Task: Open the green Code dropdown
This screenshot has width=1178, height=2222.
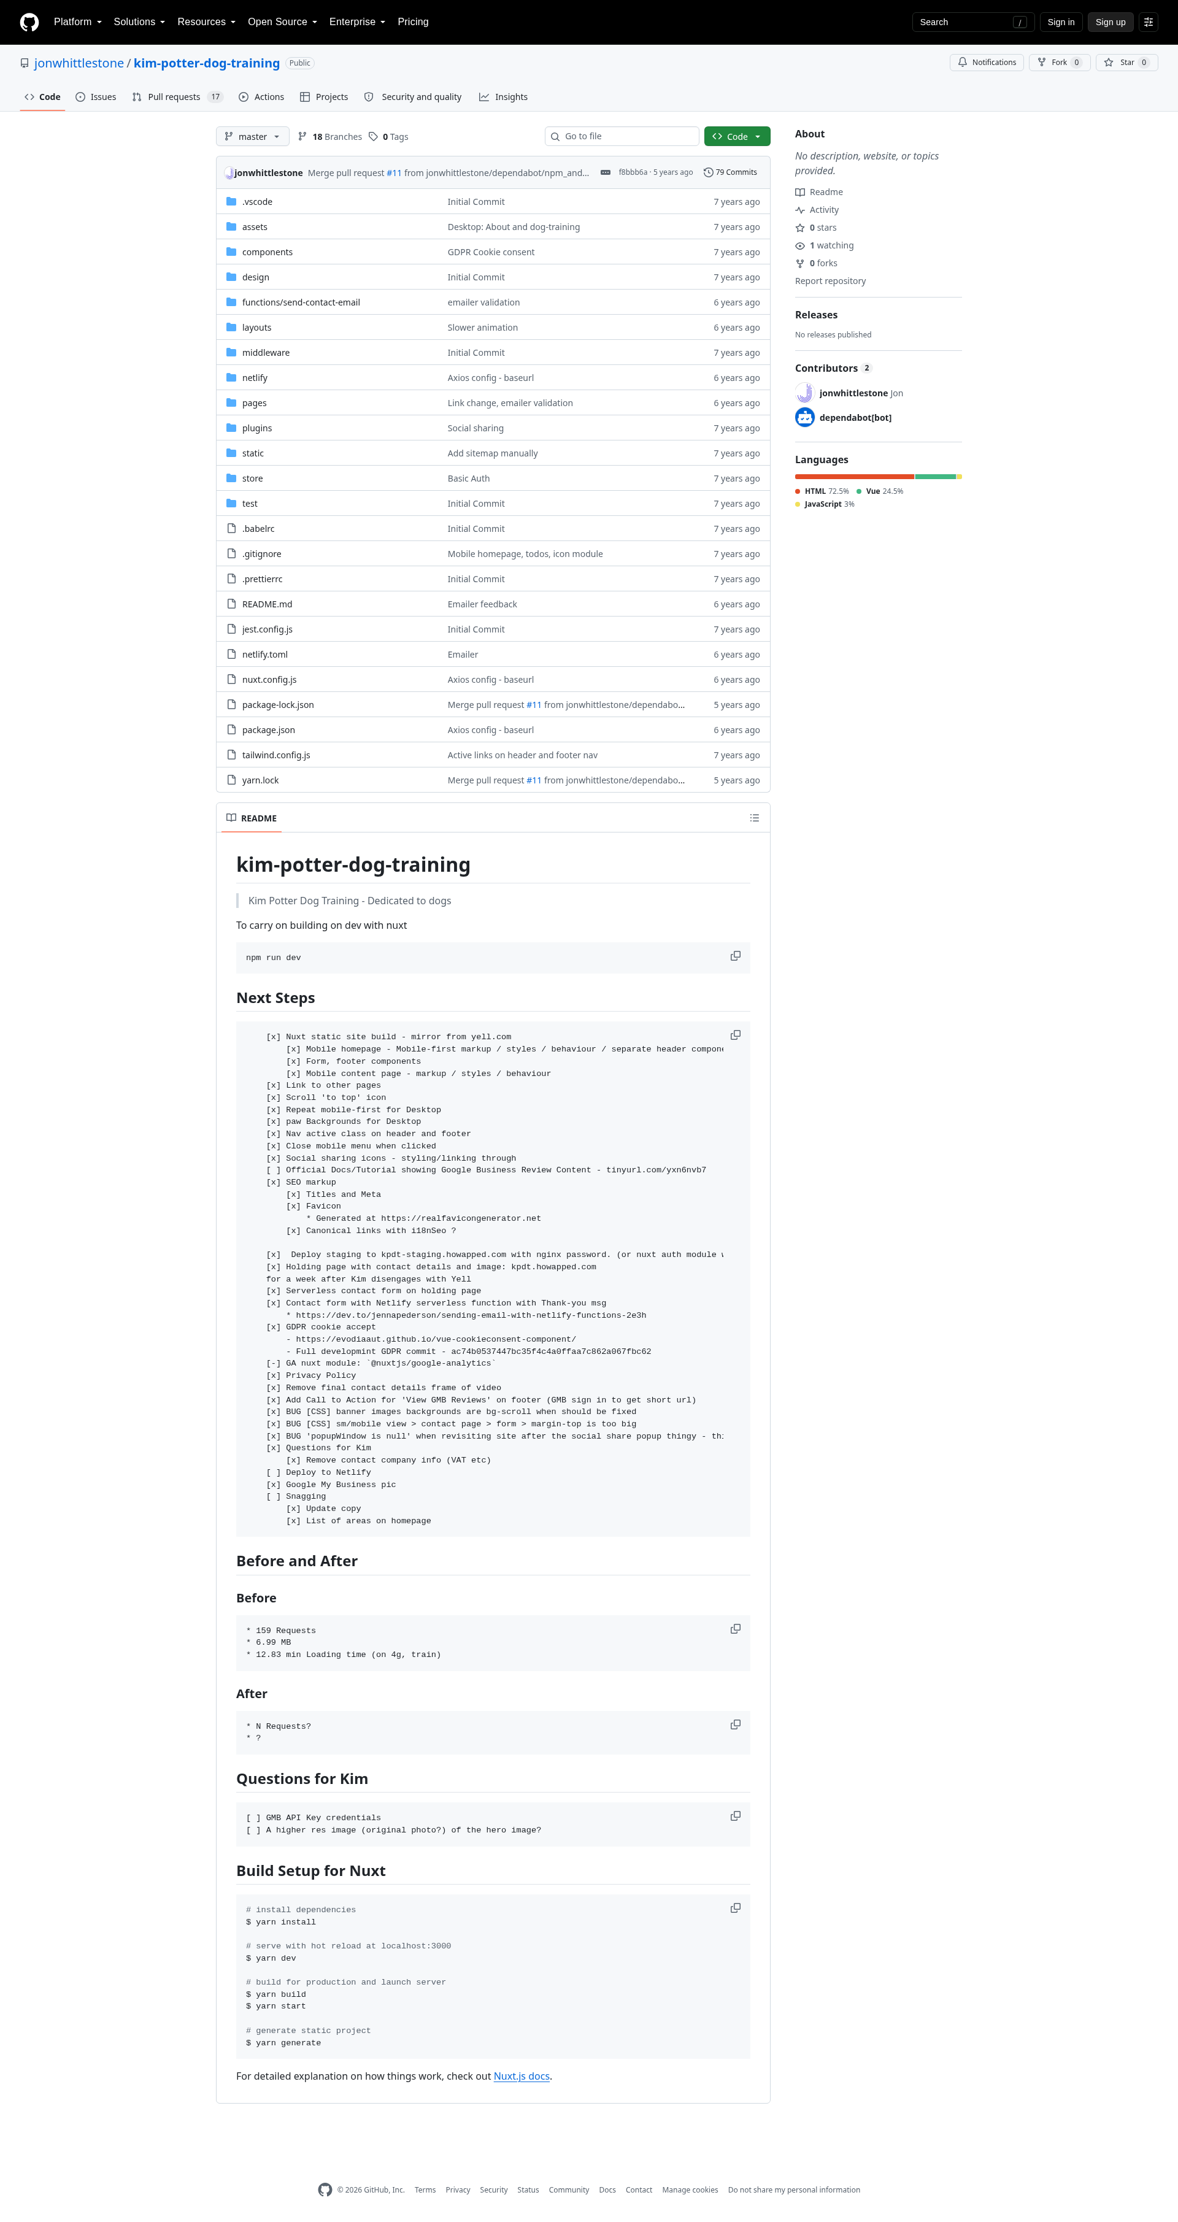Action: pos(736,136)
